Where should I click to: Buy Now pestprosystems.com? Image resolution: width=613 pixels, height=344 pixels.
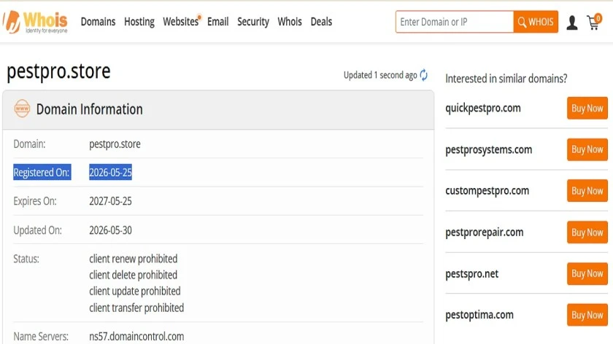click(587, 149)
